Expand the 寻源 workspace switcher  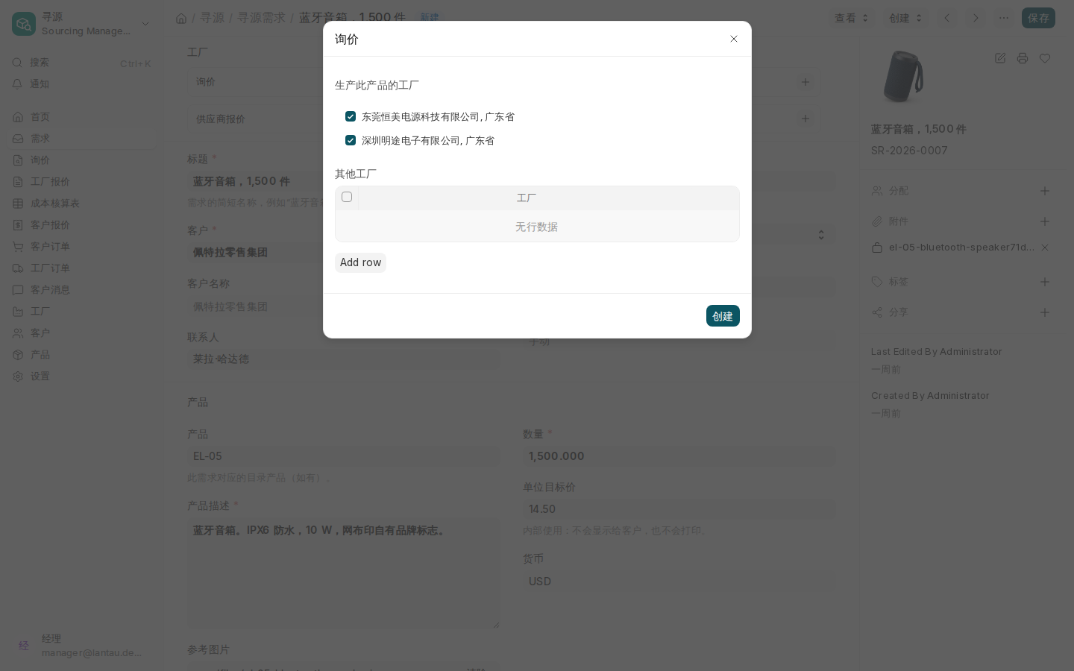click(82, 24)
